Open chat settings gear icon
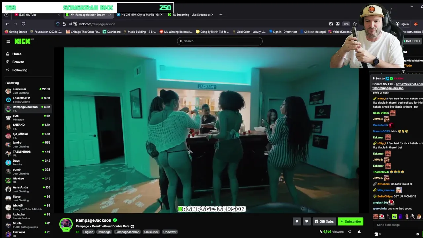The image size is (423, 238). click(418, 234)
